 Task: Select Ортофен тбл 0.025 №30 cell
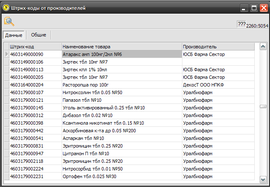[x=122, y=176]
